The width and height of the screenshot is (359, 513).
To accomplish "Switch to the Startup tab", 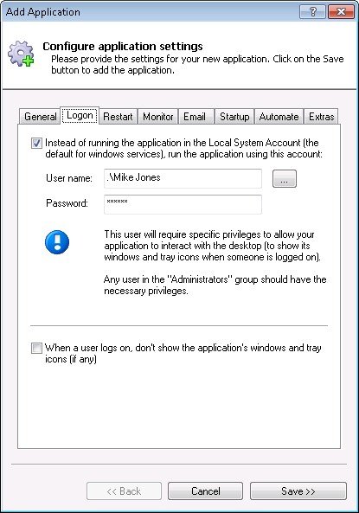I will 234,117.
